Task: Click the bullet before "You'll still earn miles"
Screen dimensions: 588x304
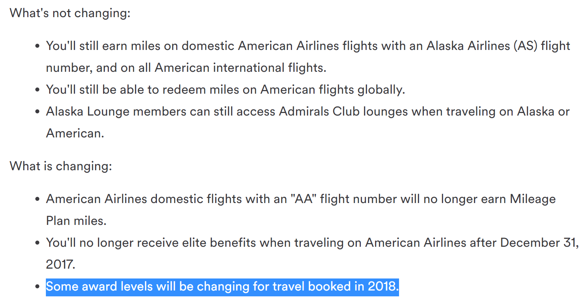Action: pos(37,46)
